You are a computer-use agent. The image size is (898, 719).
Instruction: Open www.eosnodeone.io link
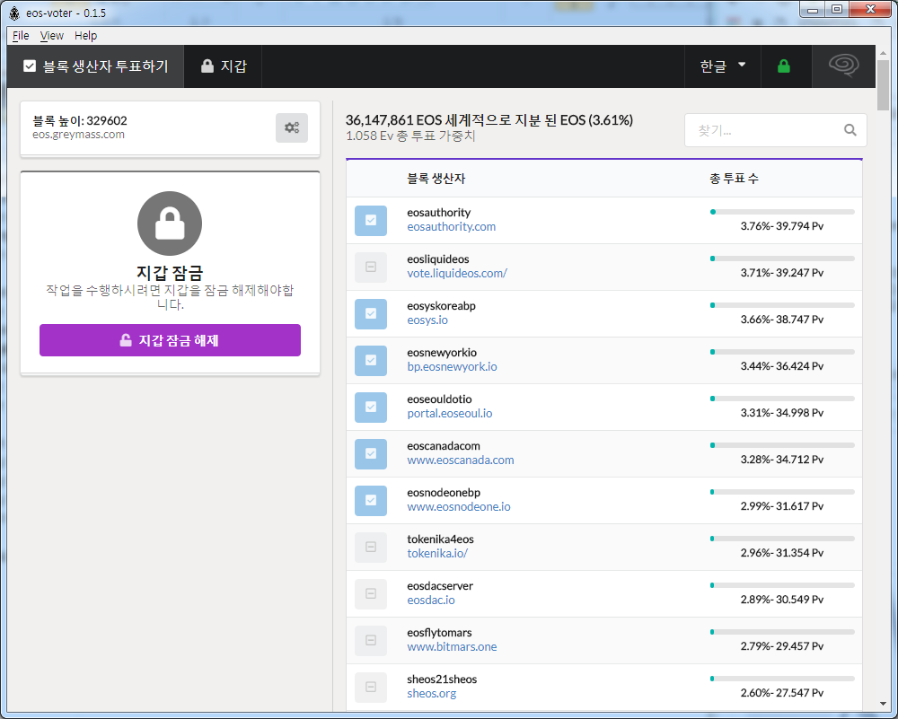[x=459, y=506]
